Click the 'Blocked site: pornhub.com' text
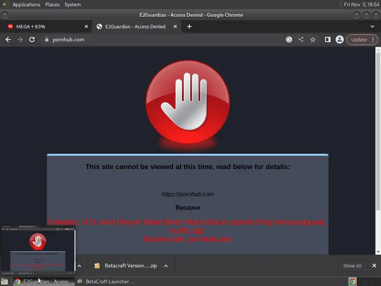The image size is (381, 286). pyautogui.click(x=188, y=239)
